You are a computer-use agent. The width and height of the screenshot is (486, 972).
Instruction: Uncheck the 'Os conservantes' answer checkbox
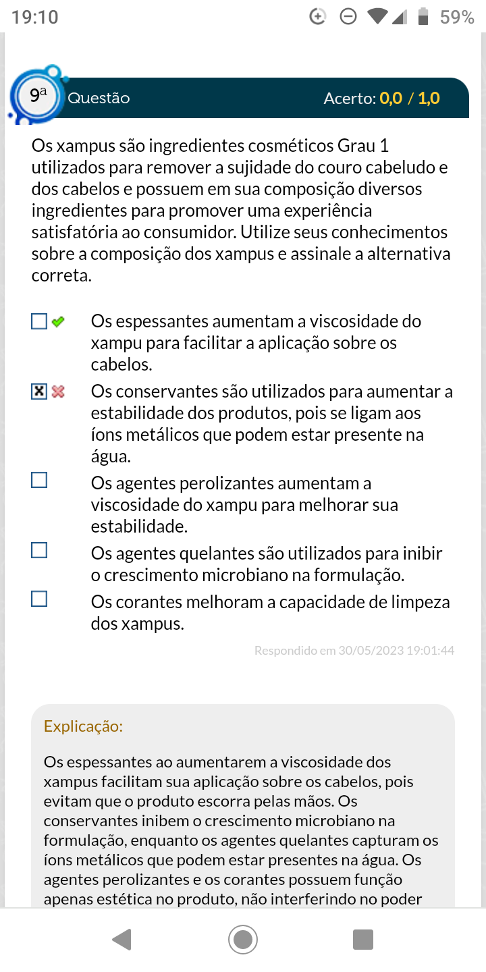39,391
